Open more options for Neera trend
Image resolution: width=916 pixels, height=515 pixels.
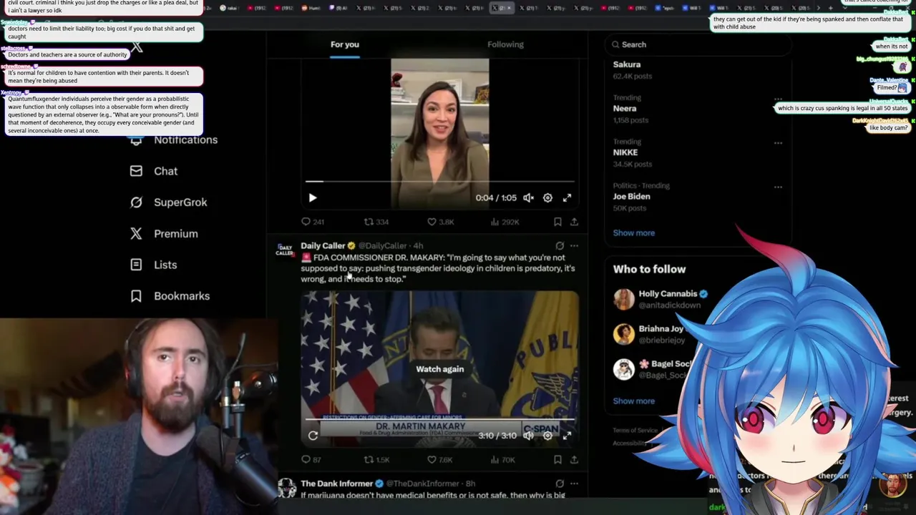778,99
